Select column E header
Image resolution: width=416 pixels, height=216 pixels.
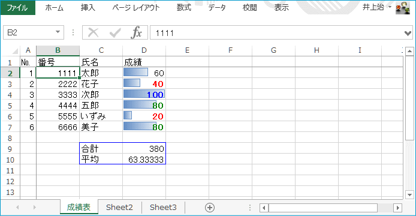187,50
